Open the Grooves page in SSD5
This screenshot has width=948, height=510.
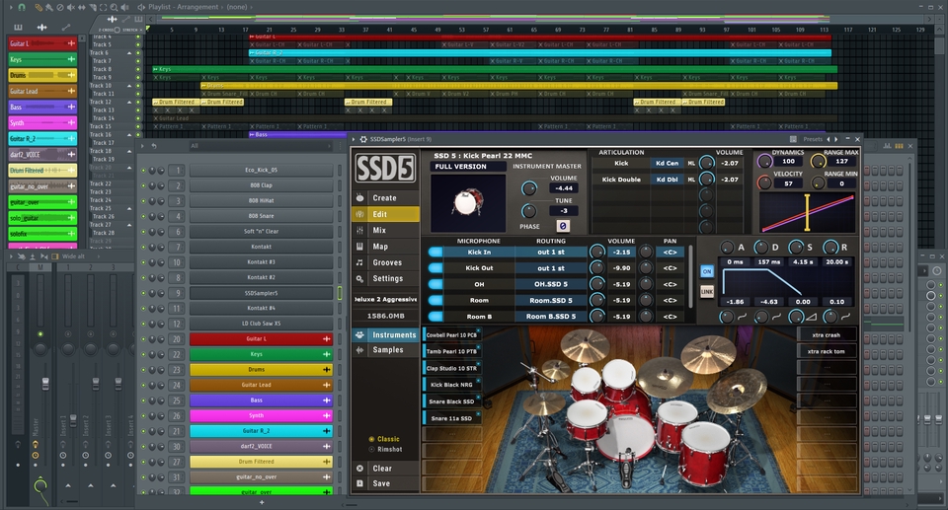tap(386, 262)
